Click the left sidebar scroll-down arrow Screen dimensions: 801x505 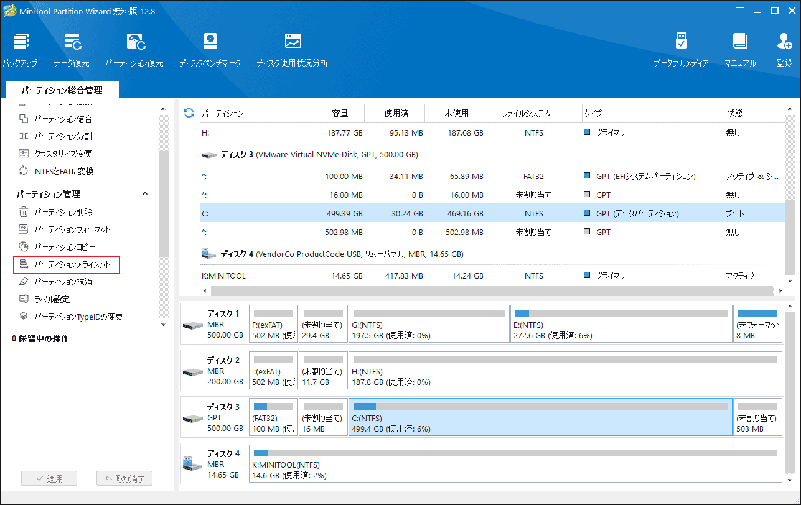click(x=164, y=324)
